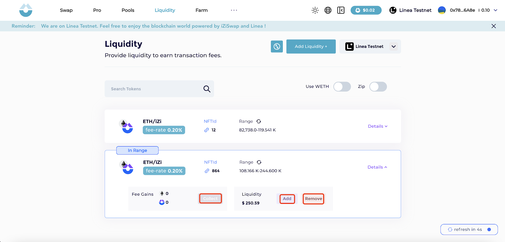Expand Details for NFT 12 position
Viewport: 505px width, 242px height.
click(377, 126)
